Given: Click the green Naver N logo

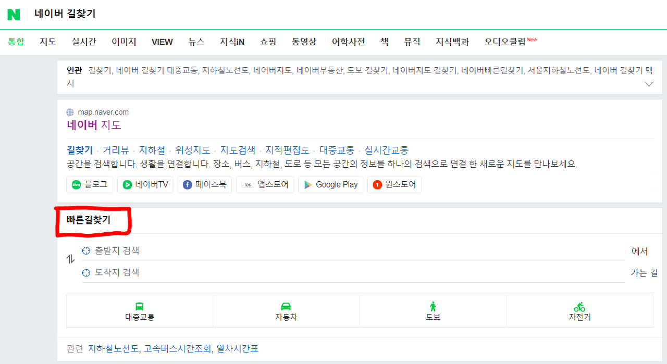Looking at the screenshot, I should tap(14, 15).
